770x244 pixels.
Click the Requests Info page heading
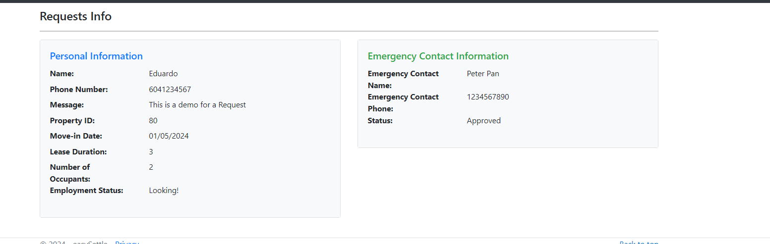[x=75, y=16]
